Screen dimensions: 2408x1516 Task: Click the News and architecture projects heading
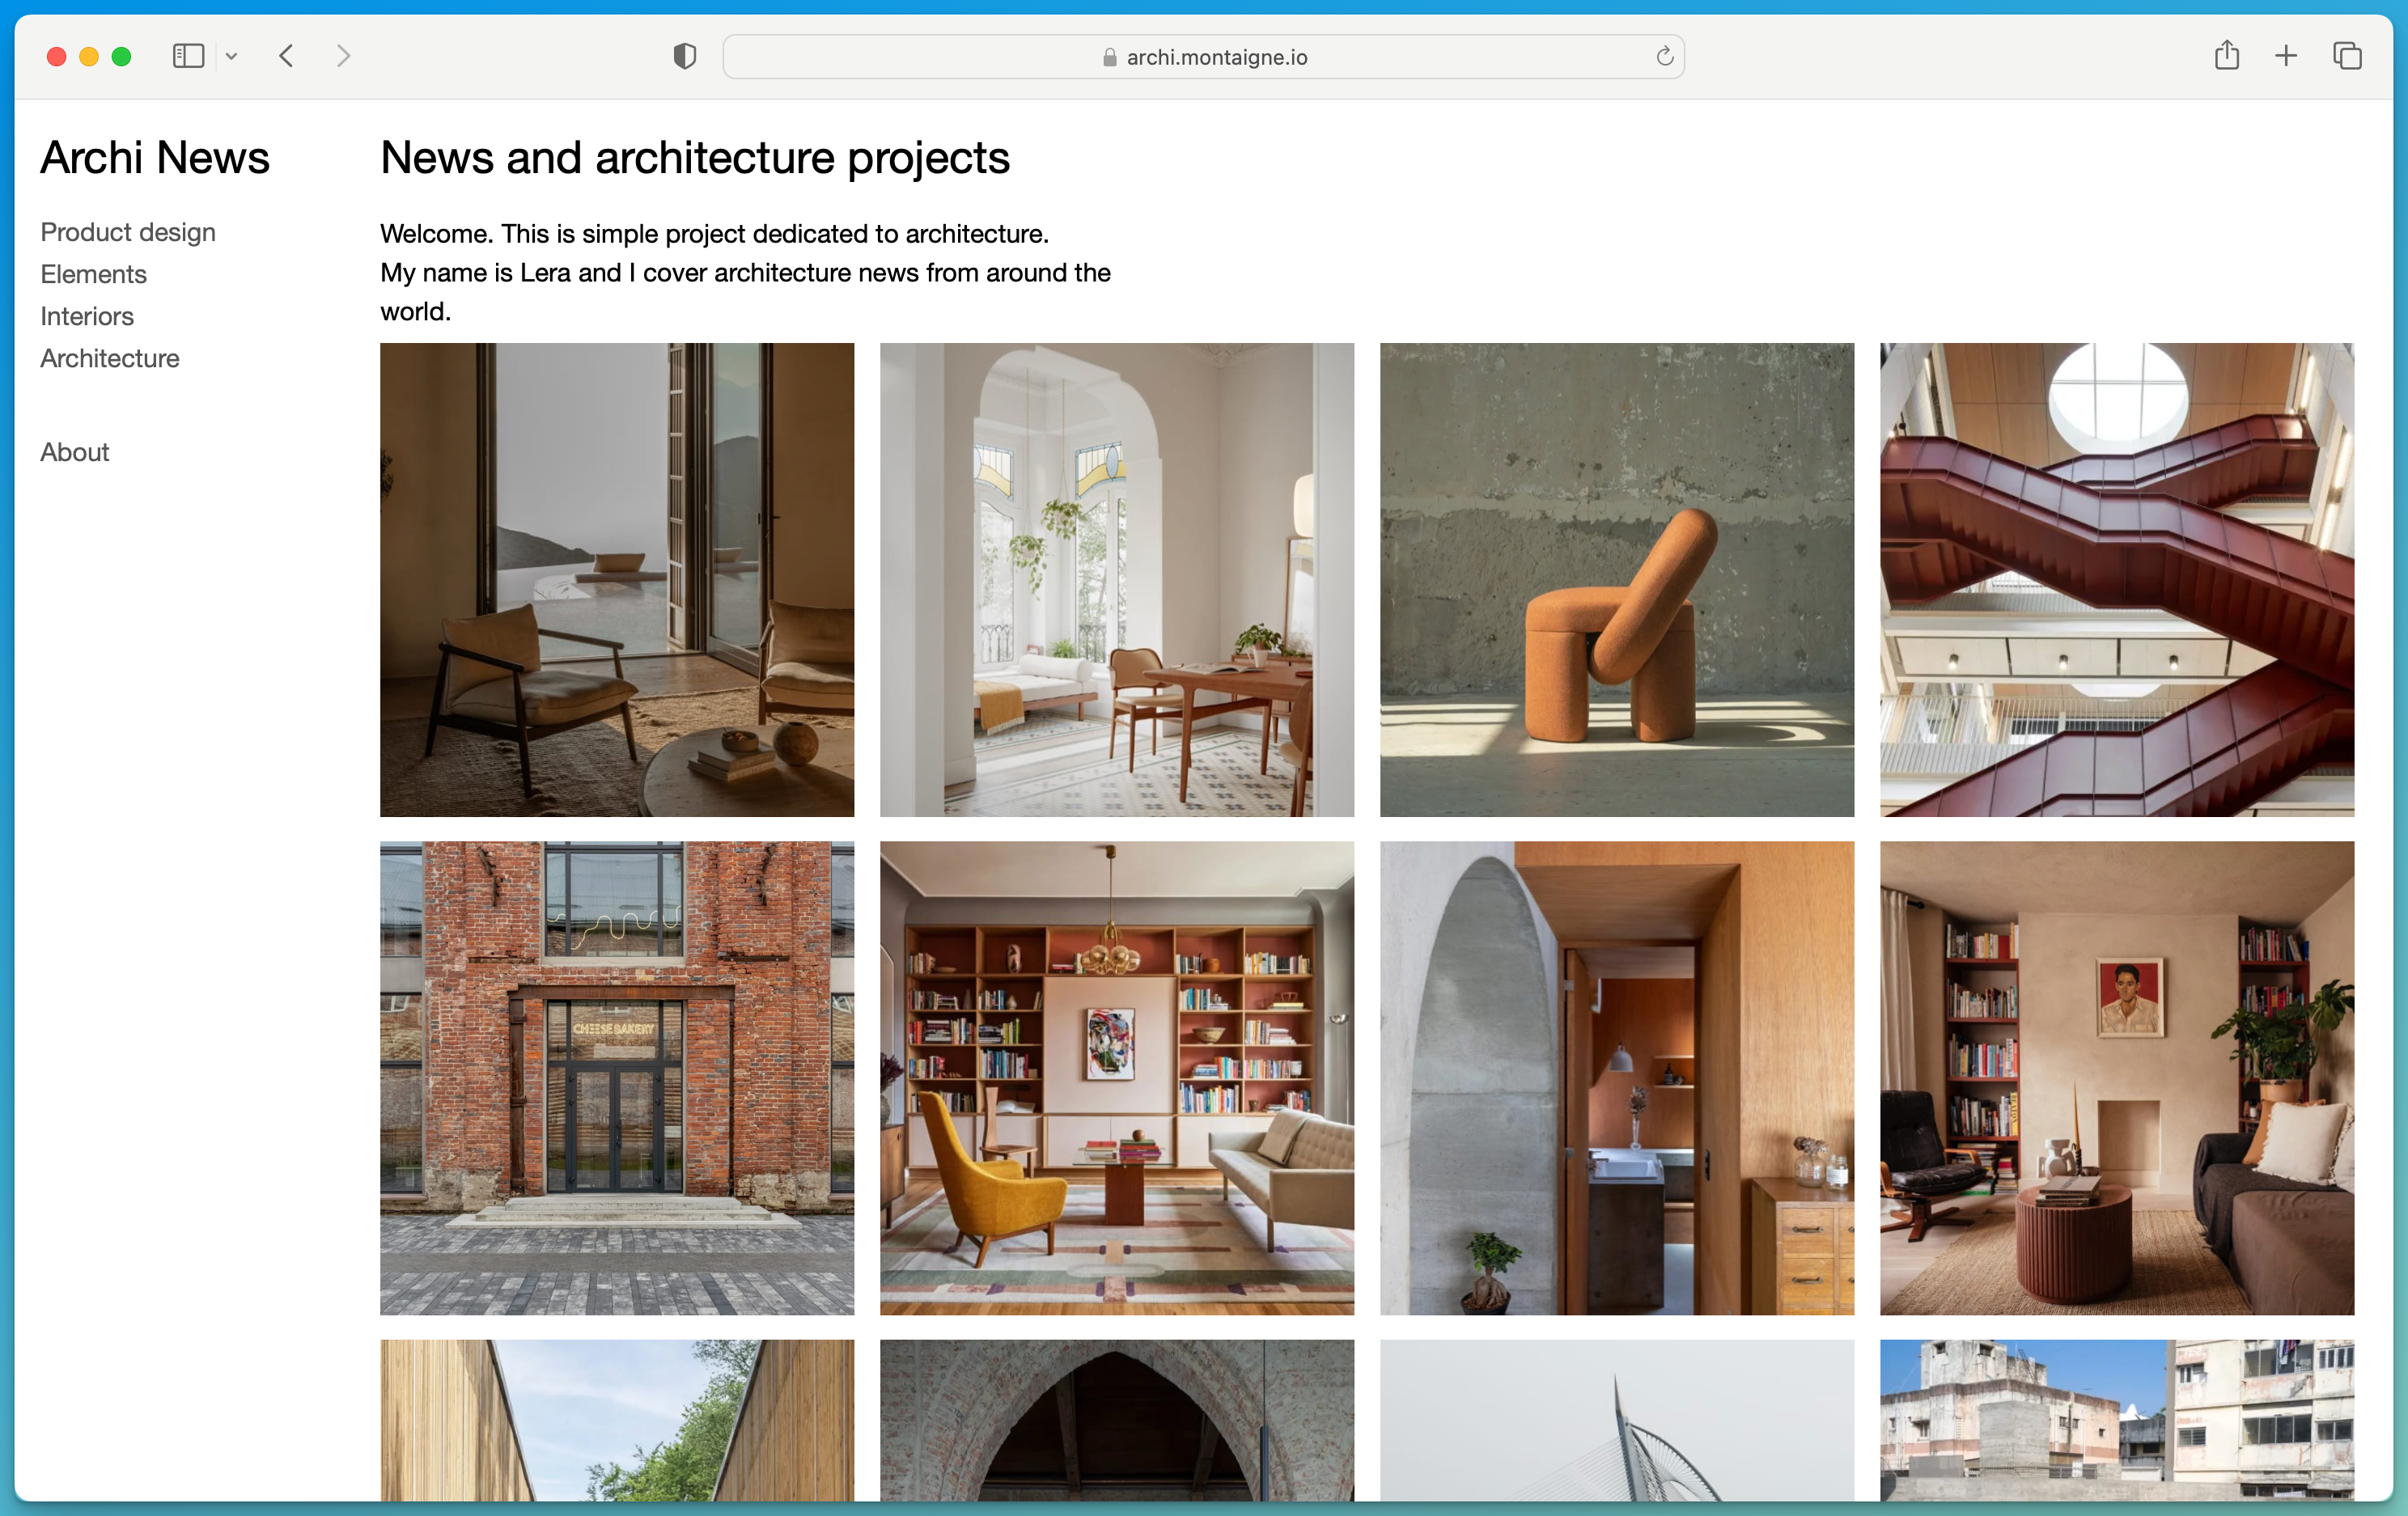pos(695,158)
